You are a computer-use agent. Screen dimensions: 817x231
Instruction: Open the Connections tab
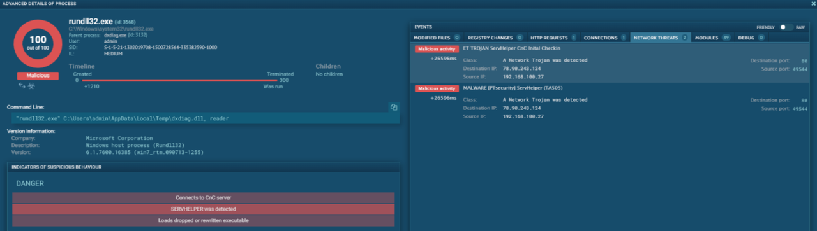click(x=604, y=38)
